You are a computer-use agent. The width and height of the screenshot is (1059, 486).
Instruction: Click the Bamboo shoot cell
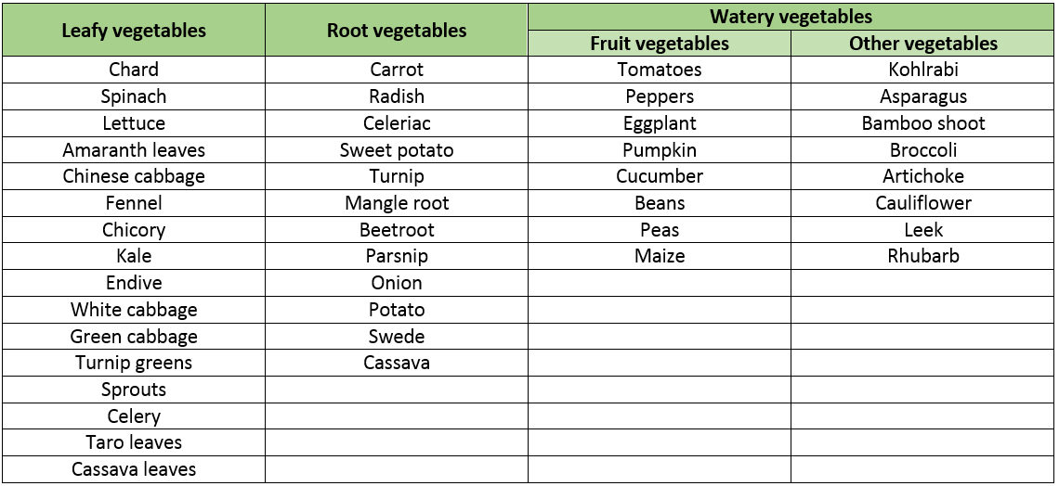tap(922, 123)
